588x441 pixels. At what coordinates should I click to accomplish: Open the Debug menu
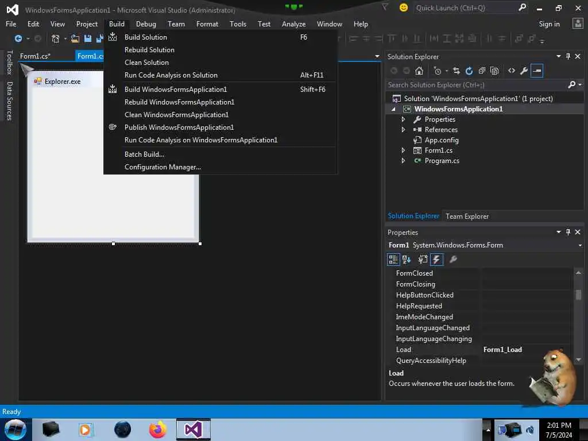[146, 24]
